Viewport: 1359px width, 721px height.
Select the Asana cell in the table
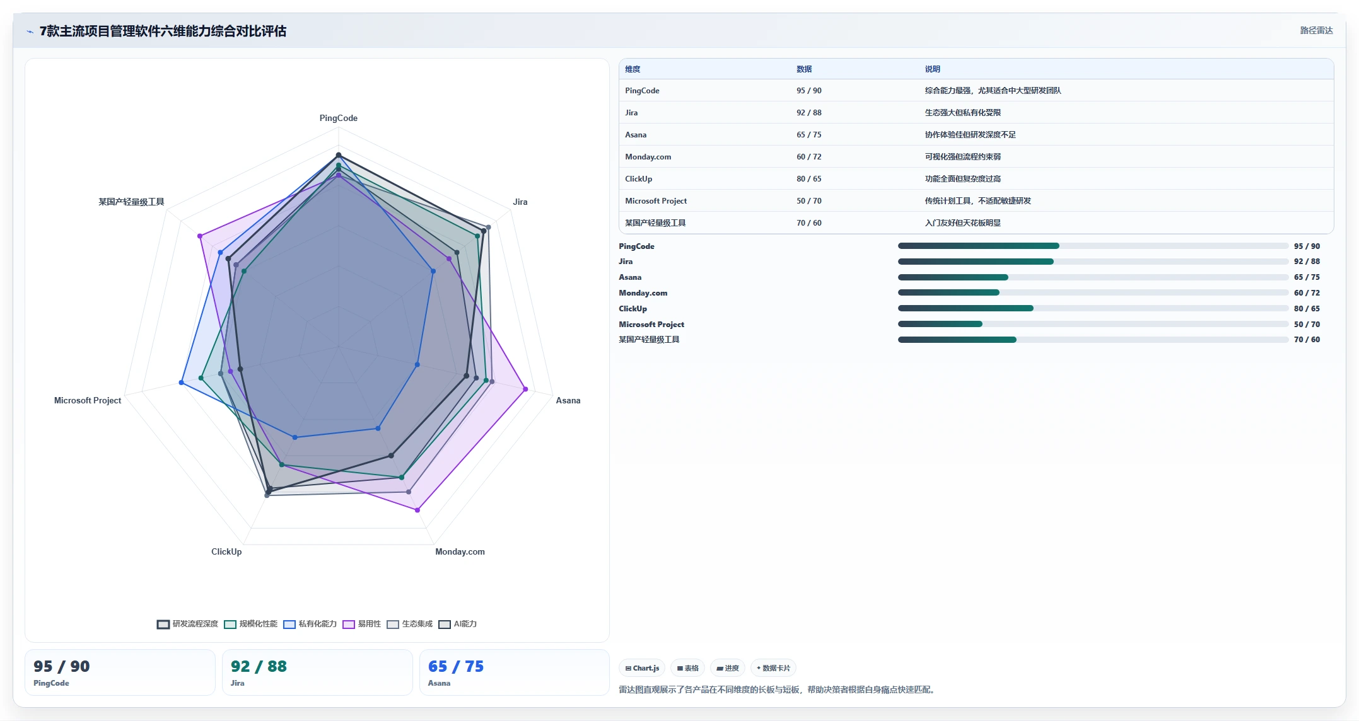[636, 135]
